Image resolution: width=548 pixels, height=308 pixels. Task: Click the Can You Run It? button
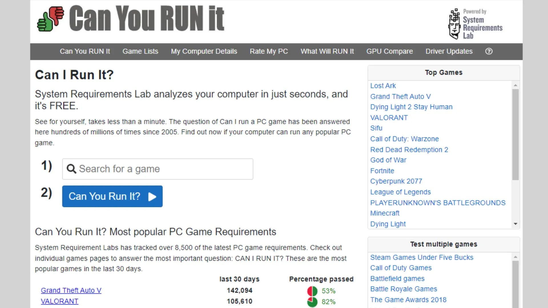(112, 196)
